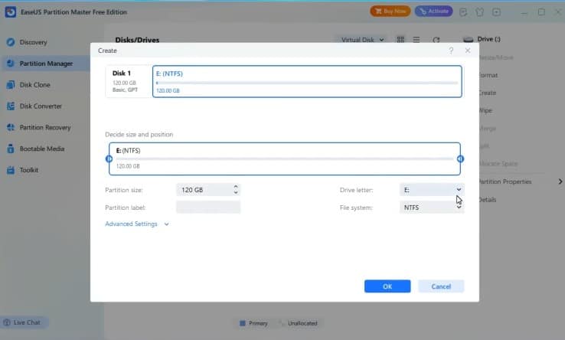Click the right resize handle of partition

(461, 159)
